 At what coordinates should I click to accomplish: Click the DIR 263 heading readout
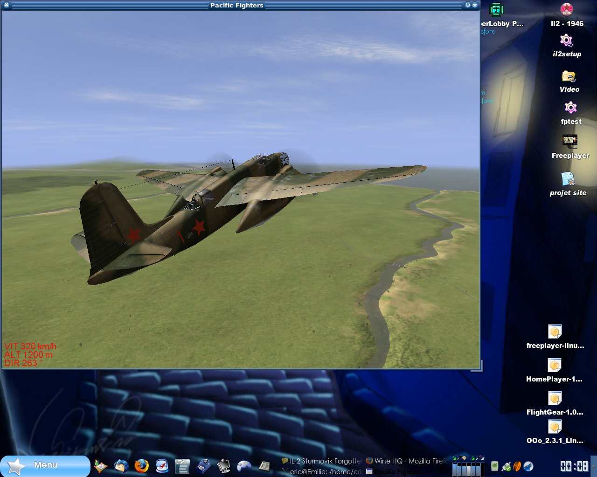23,363
